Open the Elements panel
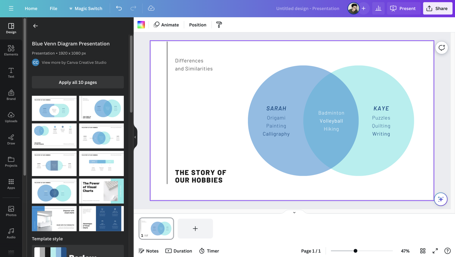Viewport: 455px width, 257px height. coord(11,51)
